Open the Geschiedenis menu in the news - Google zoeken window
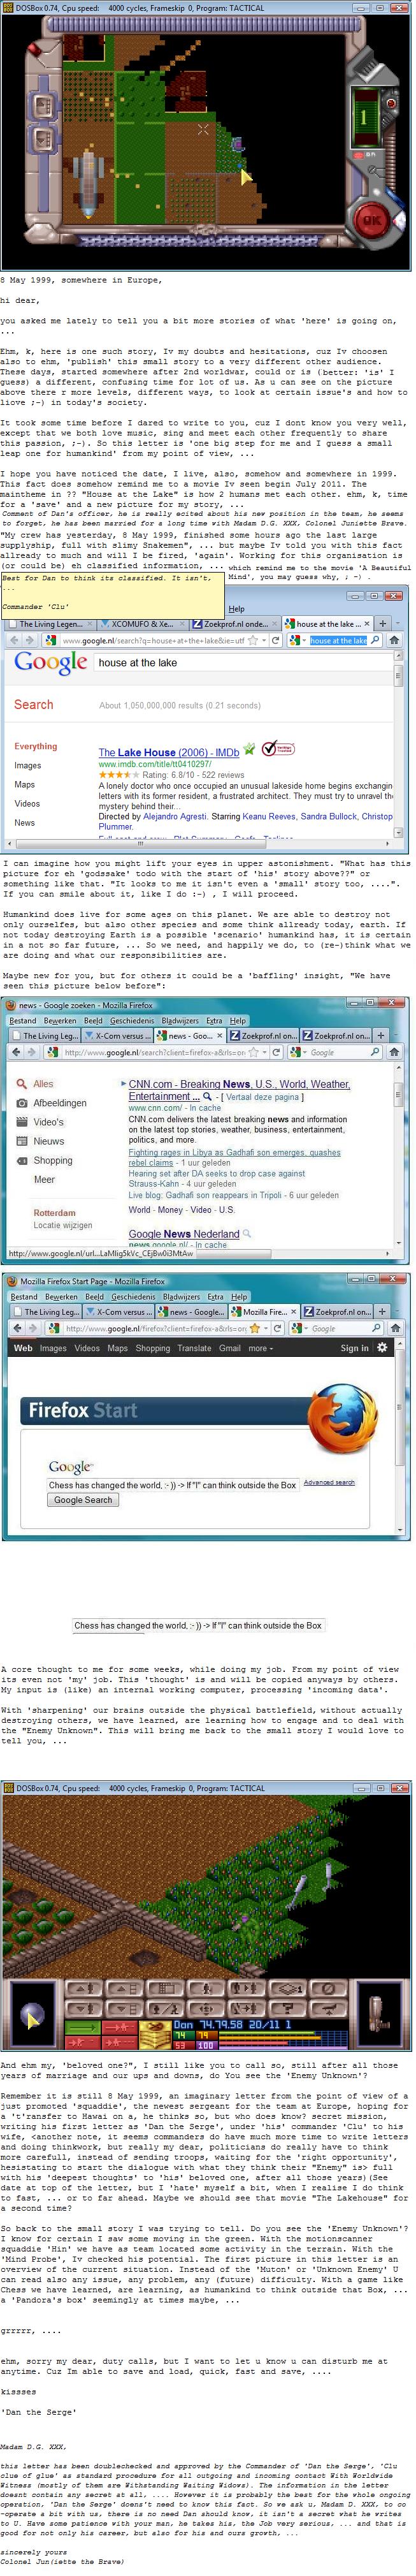Screen dimensions: 416x2576 click(132, 1021)
